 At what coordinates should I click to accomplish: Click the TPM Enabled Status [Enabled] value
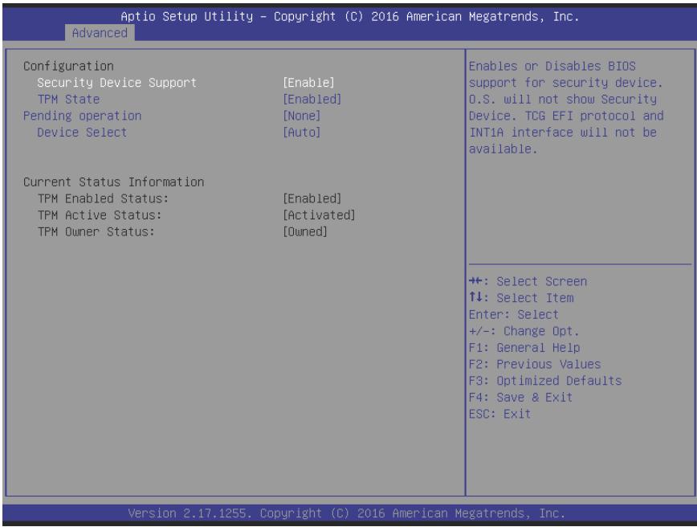point(312,198)
